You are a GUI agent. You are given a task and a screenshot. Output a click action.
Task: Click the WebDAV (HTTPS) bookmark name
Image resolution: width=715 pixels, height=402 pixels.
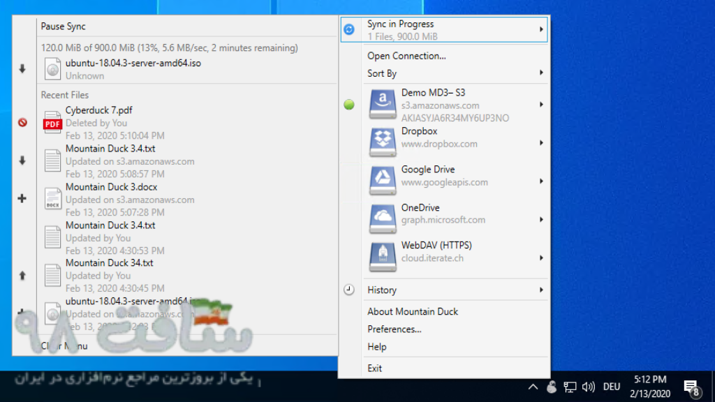436,245
